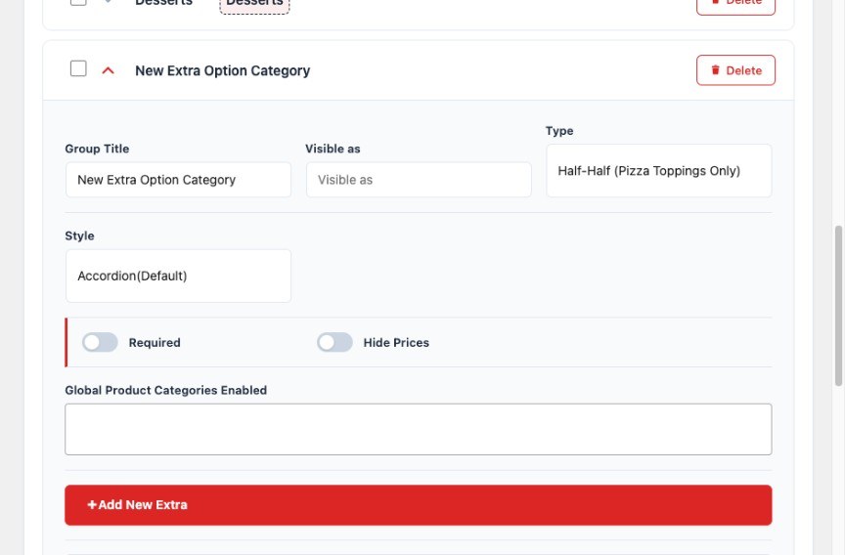The image size is (845, 555).
Task: Focus the Visible as input field
Action: (x=419, y=180)
